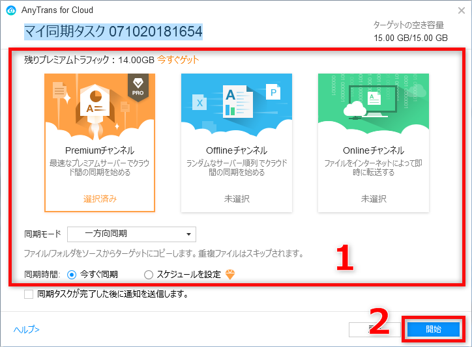The width and height of the screenshot is (472, 347).
Task: Edit the マイ同期タスク name field
Action: point(113,32)
